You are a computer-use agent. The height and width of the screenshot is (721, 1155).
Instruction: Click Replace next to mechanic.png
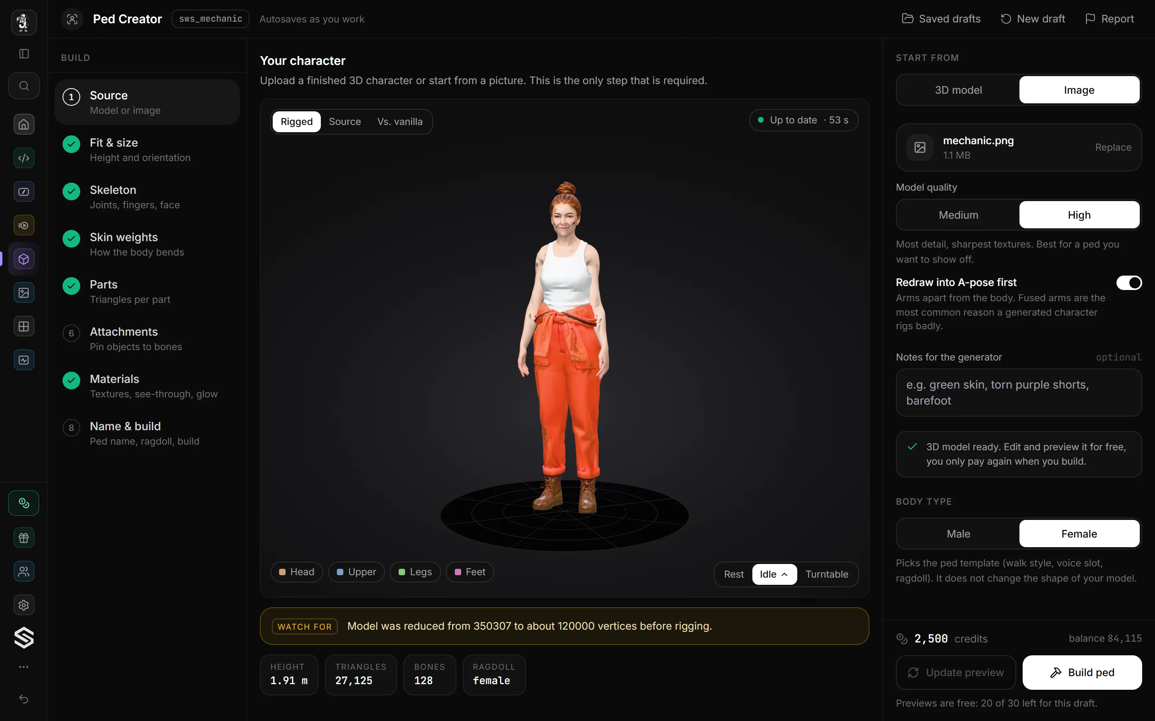[1113, 147]
